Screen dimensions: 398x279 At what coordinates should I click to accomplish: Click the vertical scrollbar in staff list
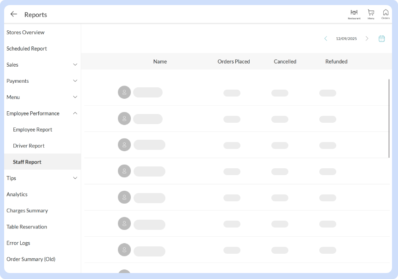[389, 118]
